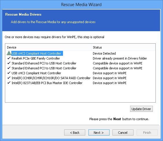This screenshot has width=163, height=141.
Task: Click the checkmark icon next to Realtek PCIe GBE
Action: click(9, 58)
